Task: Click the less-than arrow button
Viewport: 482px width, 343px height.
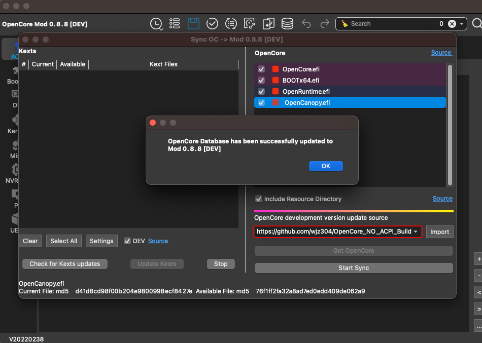Action: tap(478, 292)
